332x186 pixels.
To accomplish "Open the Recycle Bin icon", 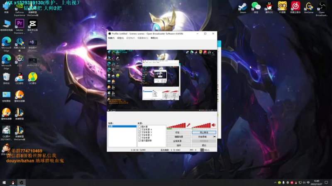I will [x=6, y=79].
